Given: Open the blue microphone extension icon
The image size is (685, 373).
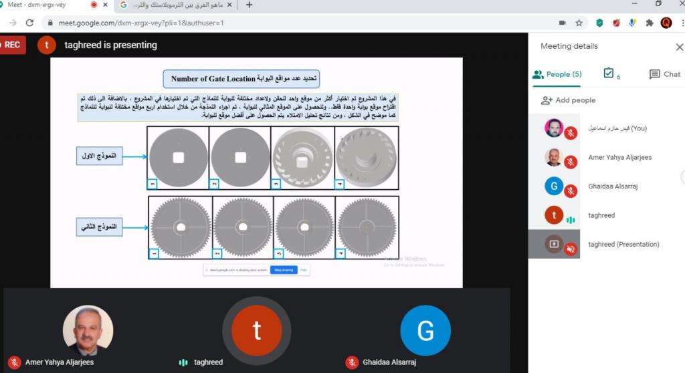Looking at the screenshot, I should pos(632,23).
